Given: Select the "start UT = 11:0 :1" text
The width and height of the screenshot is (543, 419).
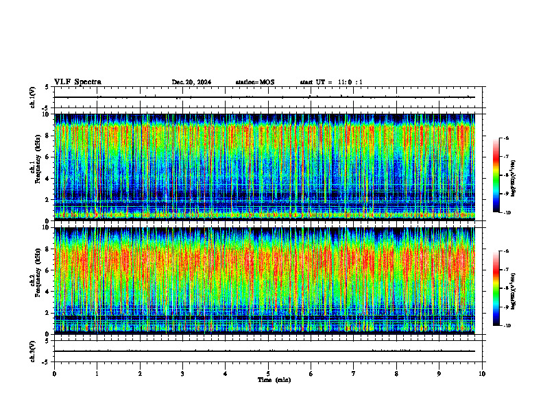Looking at the screenshot, I should [x=331, y=82].
